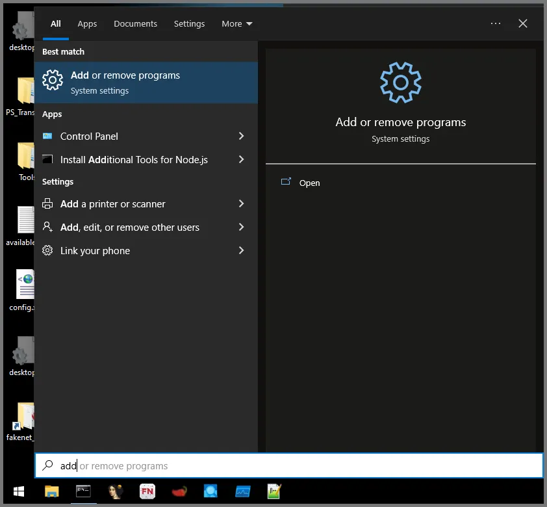The width and height of the screenshot is (547, 507).
Task: Open the red chili pepper taskbar app
Action: pyautogui.click(x=179, y=491)
